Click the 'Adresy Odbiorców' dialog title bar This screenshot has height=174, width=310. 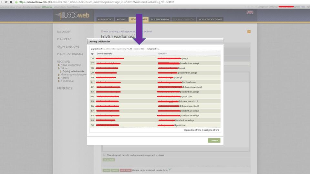tap(155, 42)
